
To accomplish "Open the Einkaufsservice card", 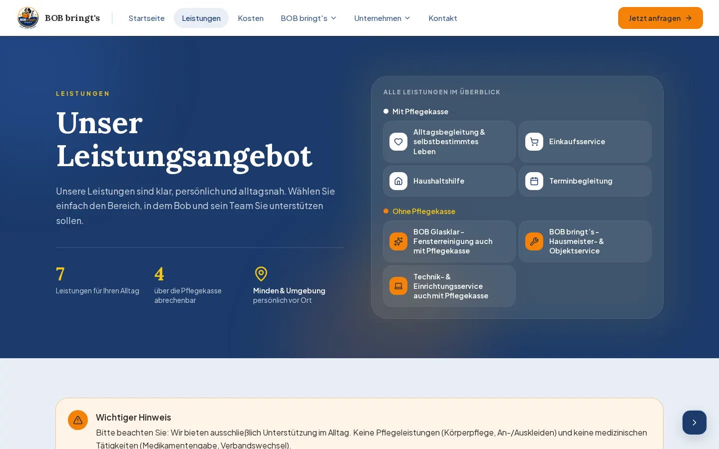I will [585, 142].
